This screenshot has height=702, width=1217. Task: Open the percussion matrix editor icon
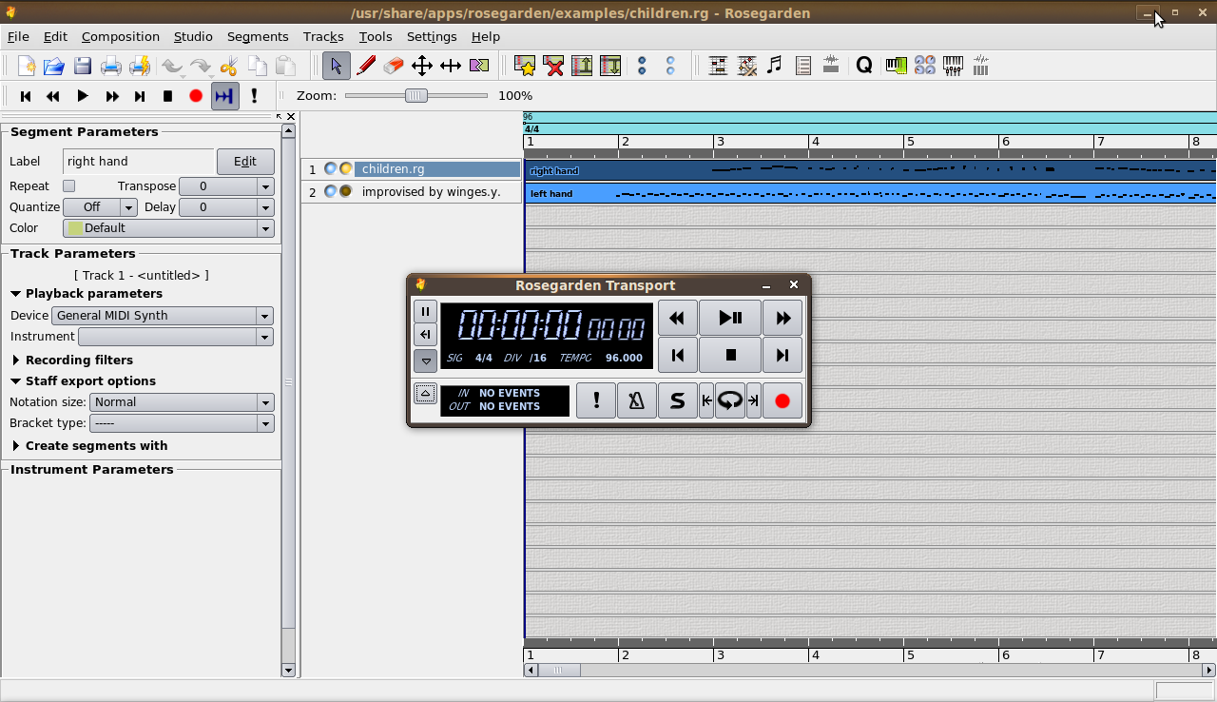[747, 66]
